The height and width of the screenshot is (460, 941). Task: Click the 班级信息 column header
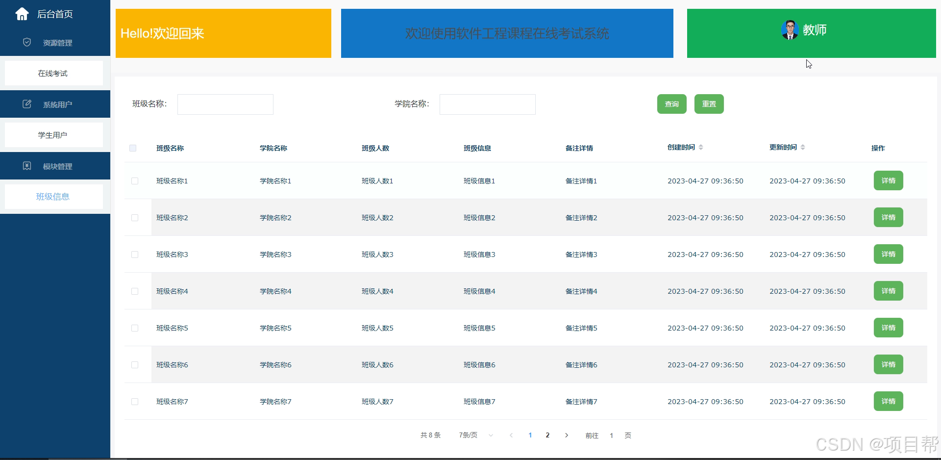[477, 148]
